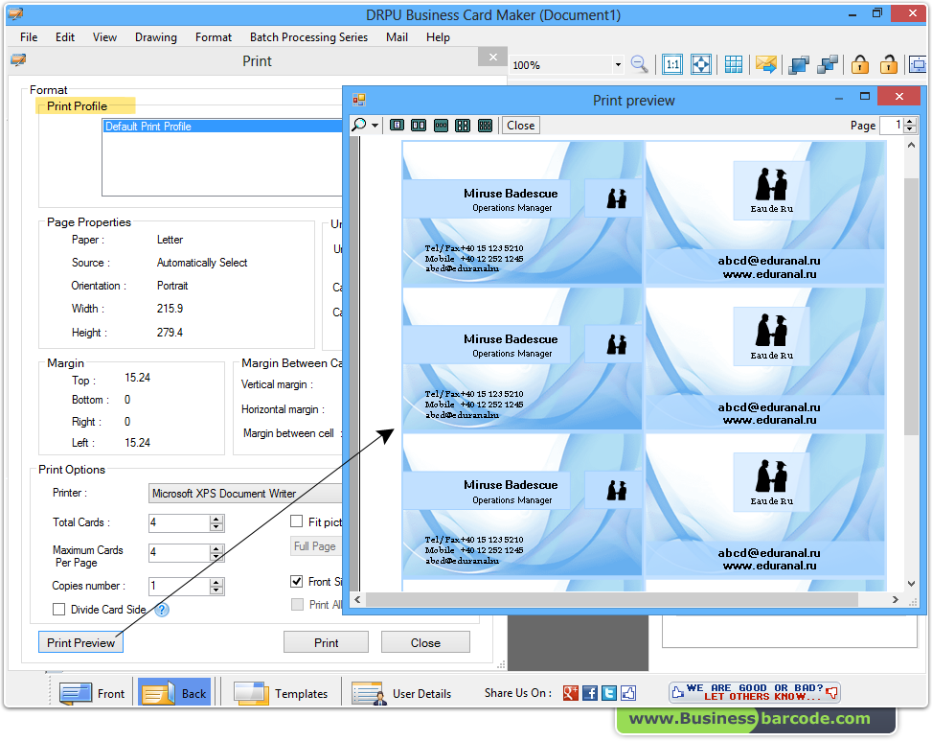Viewport: 932px width, 741px height.
Task: Open the Batch Processing Series menu
Action: (308, 36)
